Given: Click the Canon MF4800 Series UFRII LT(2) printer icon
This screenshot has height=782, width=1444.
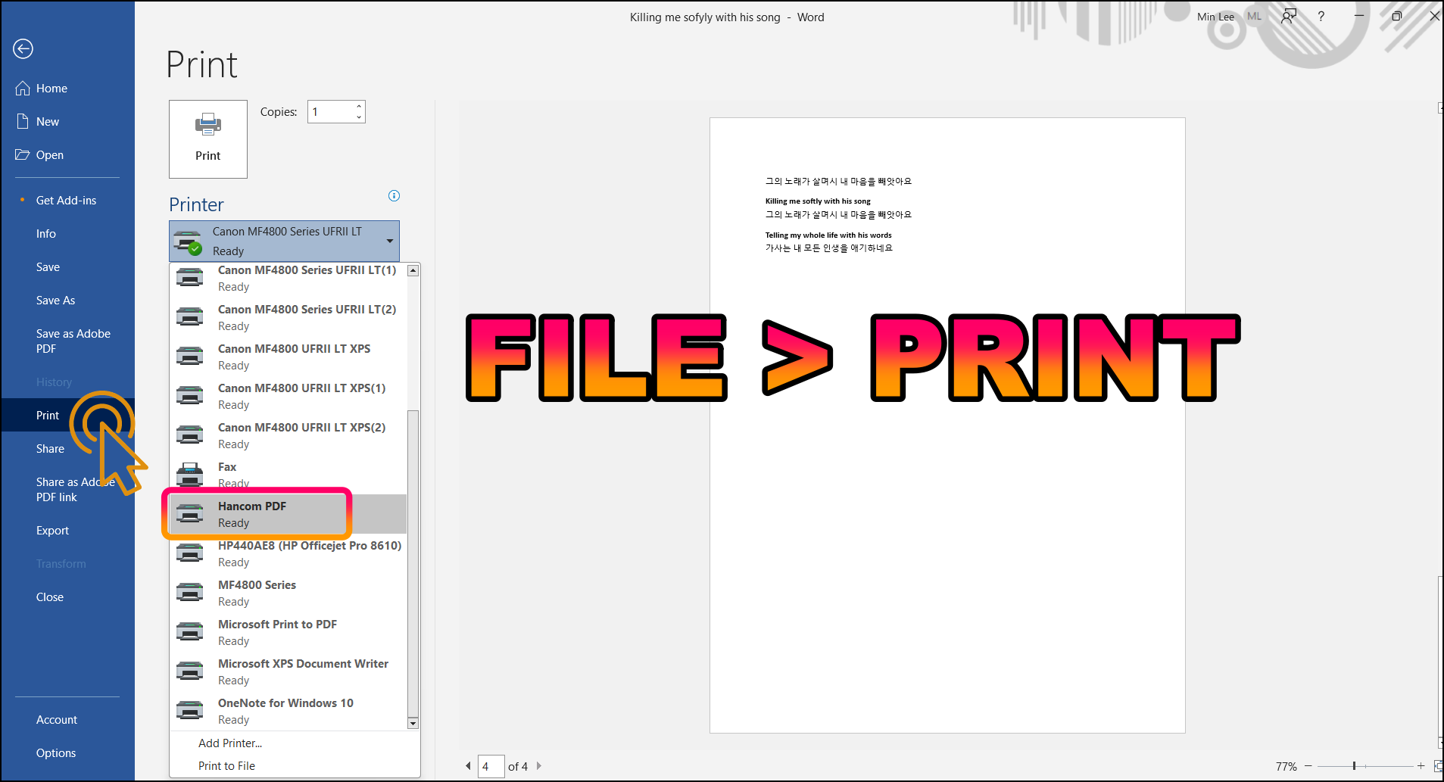Looking at the screenshot, I should coord(189,317).
